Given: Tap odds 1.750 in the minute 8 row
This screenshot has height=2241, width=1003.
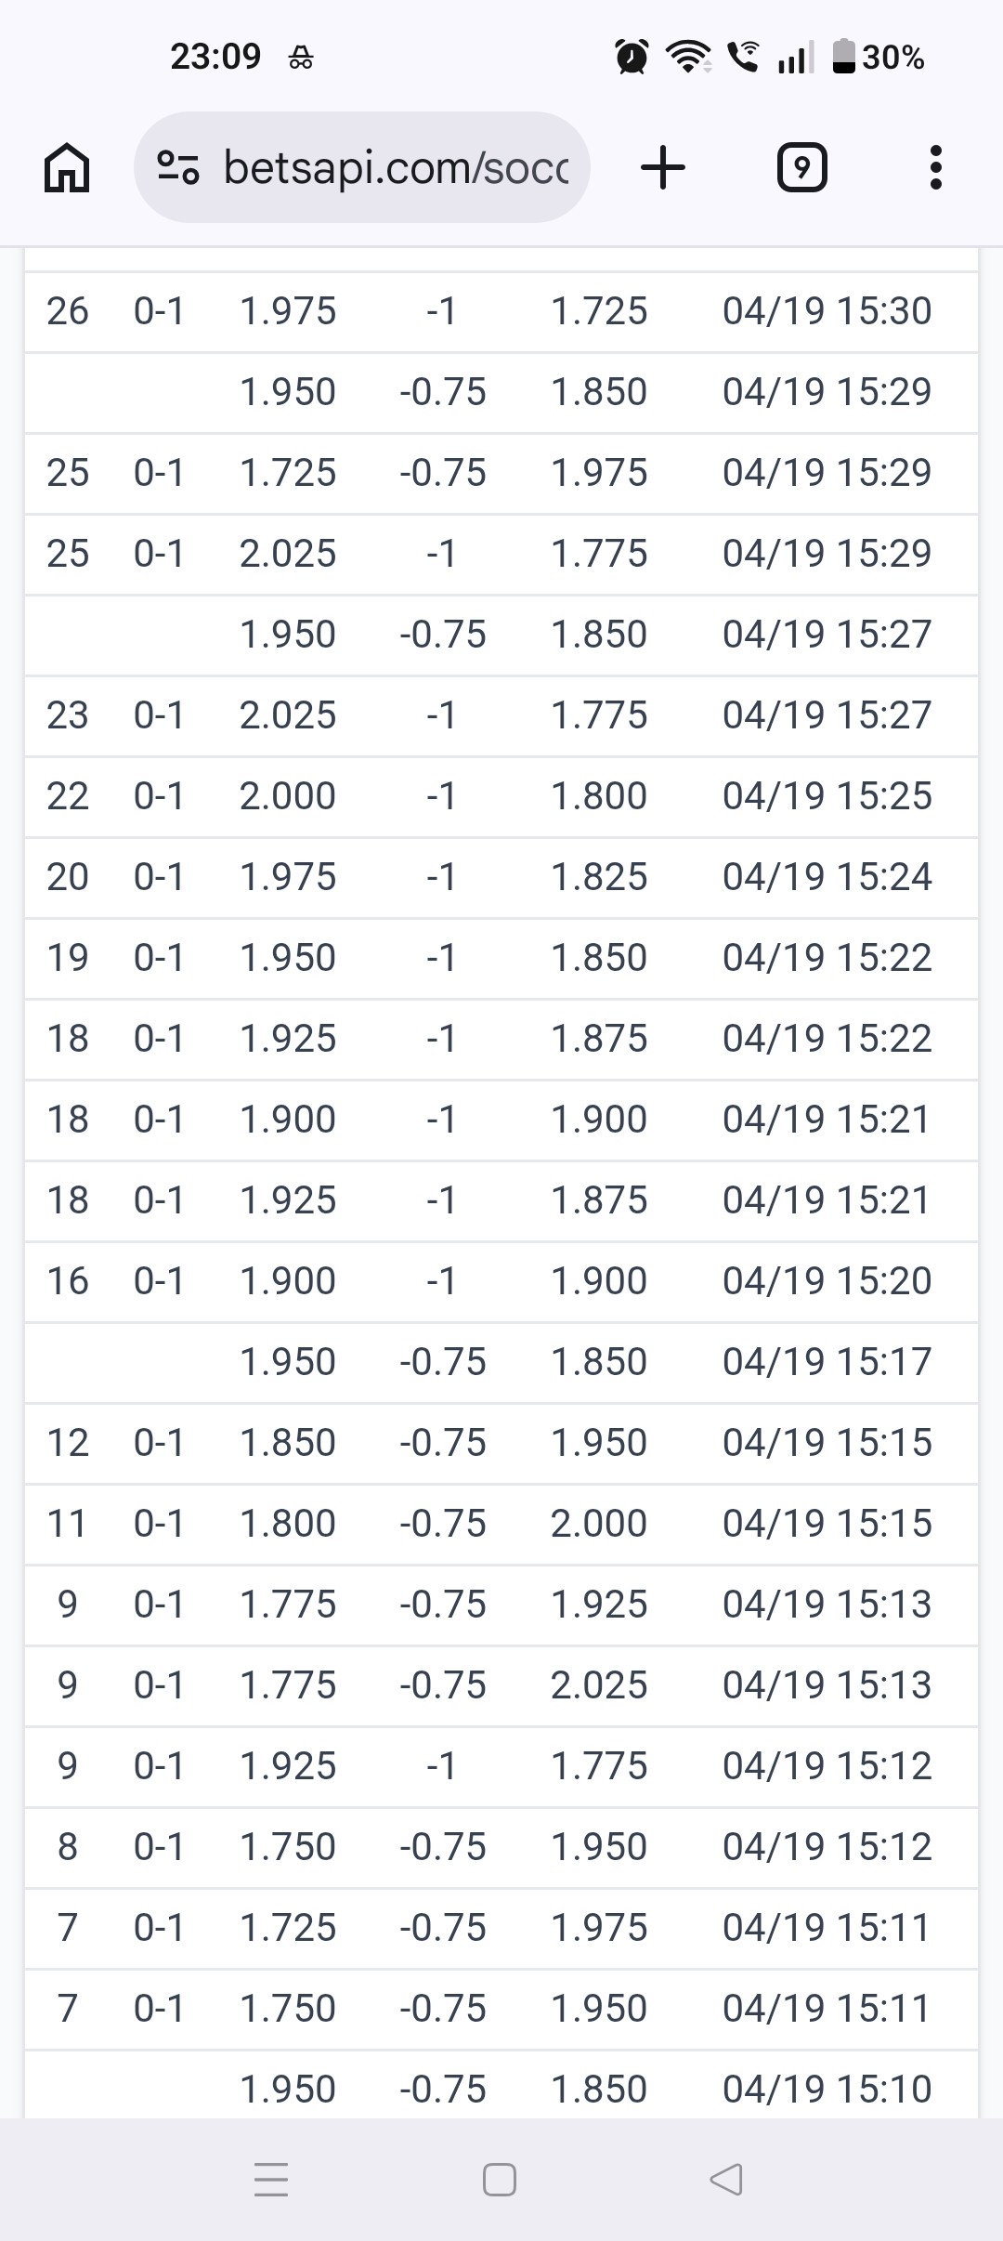Looking at the screenshot, I should [288, 1847].
